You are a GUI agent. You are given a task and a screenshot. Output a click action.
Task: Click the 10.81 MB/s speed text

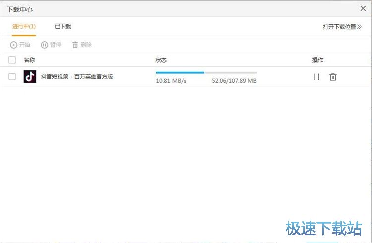(x=171, y=81)
